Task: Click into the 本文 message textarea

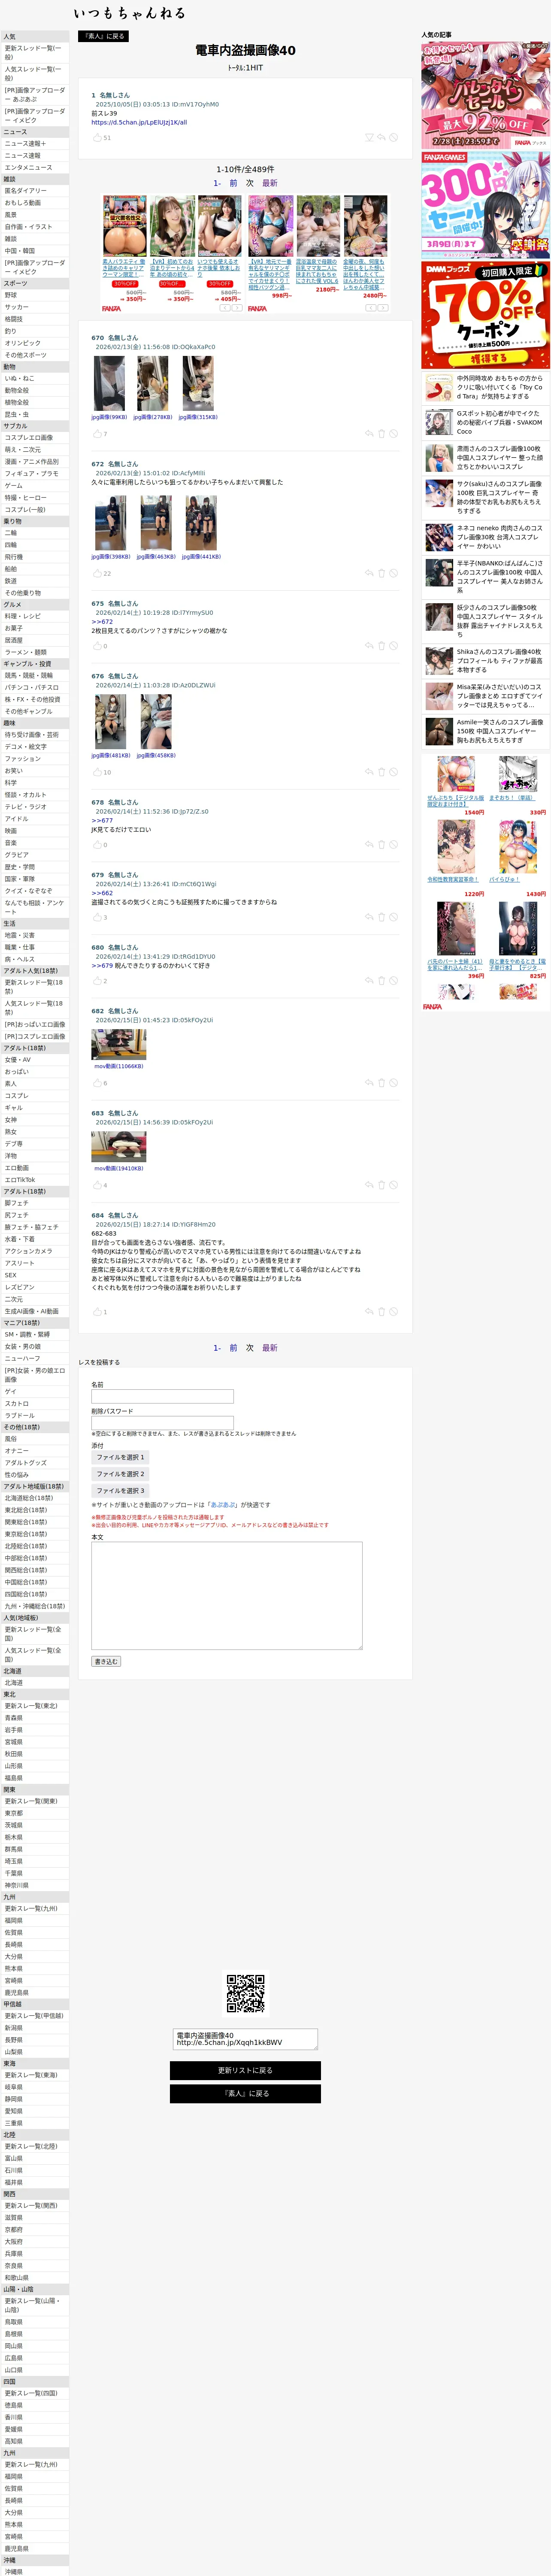Action: 227,1596
